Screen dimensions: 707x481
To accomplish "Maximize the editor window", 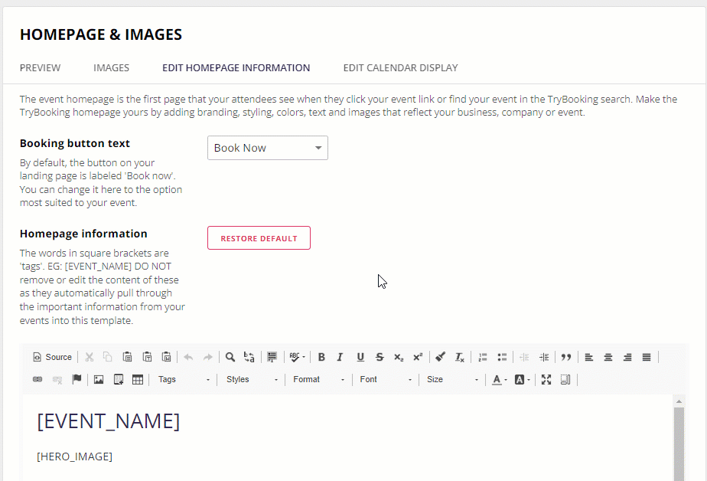I will click(546, 379).
